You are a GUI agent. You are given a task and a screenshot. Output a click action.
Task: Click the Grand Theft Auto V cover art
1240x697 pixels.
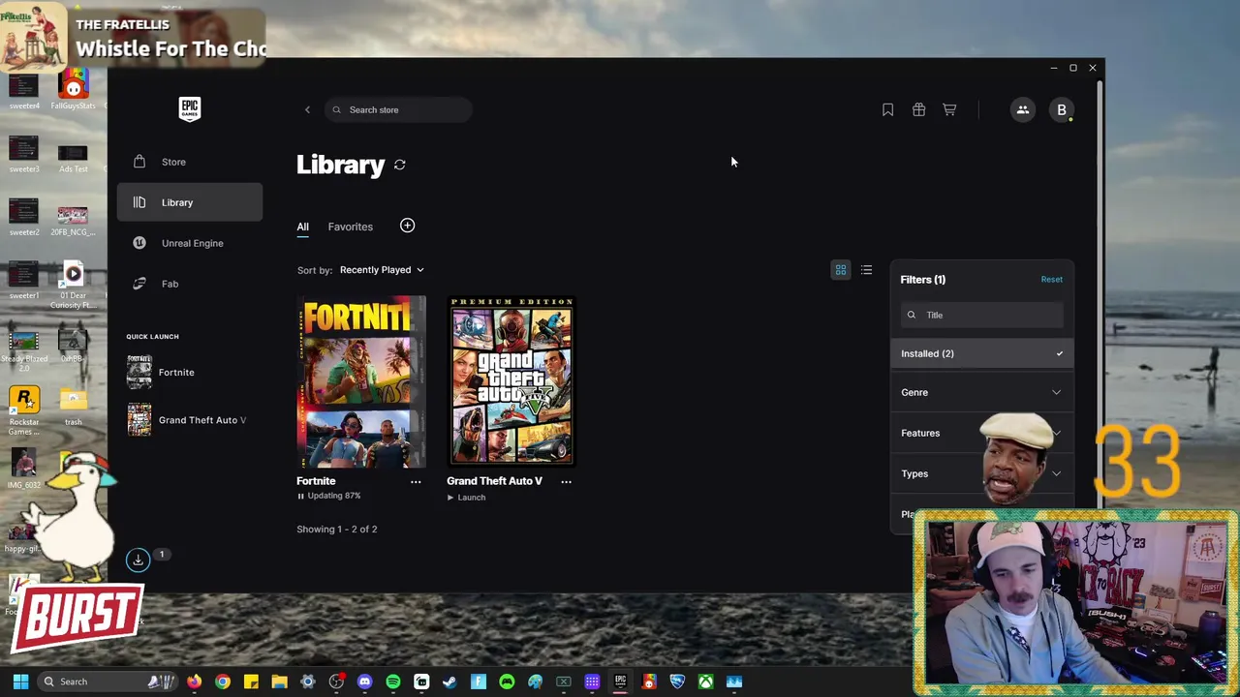[x=511, y=381]
